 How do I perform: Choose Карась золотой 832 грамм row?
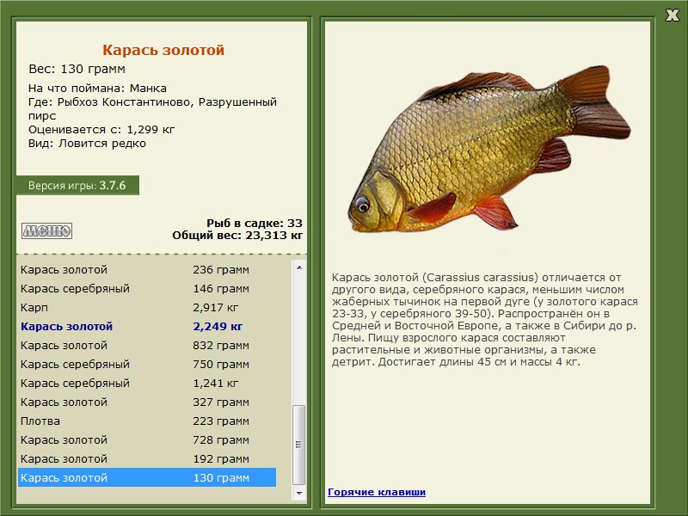tap(146, 346)
